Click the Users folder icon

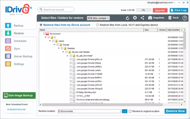pyautogui.click(x=56, y=41)
